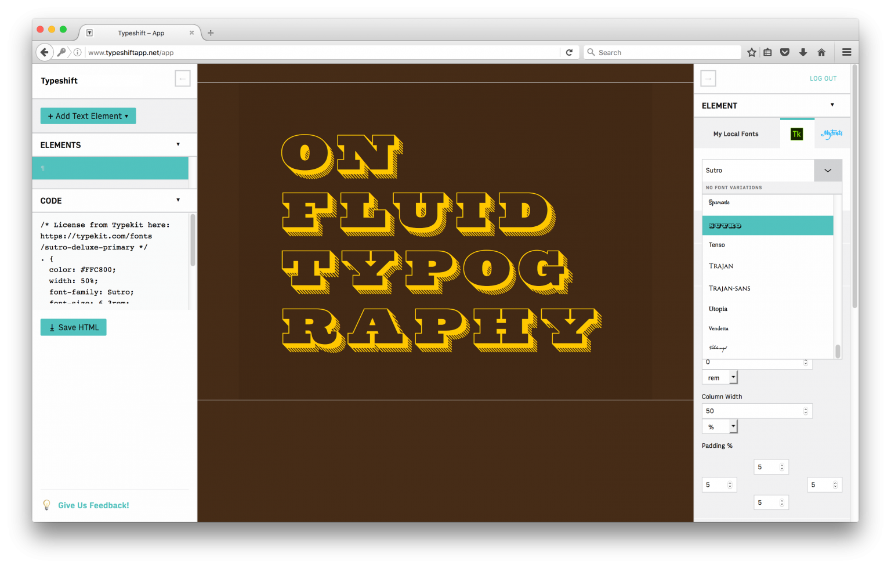Image resolution: width=891 pixels, height=568 pixels.
Task: Collapse the CODE section disclosure triangle
Action: 178,200
